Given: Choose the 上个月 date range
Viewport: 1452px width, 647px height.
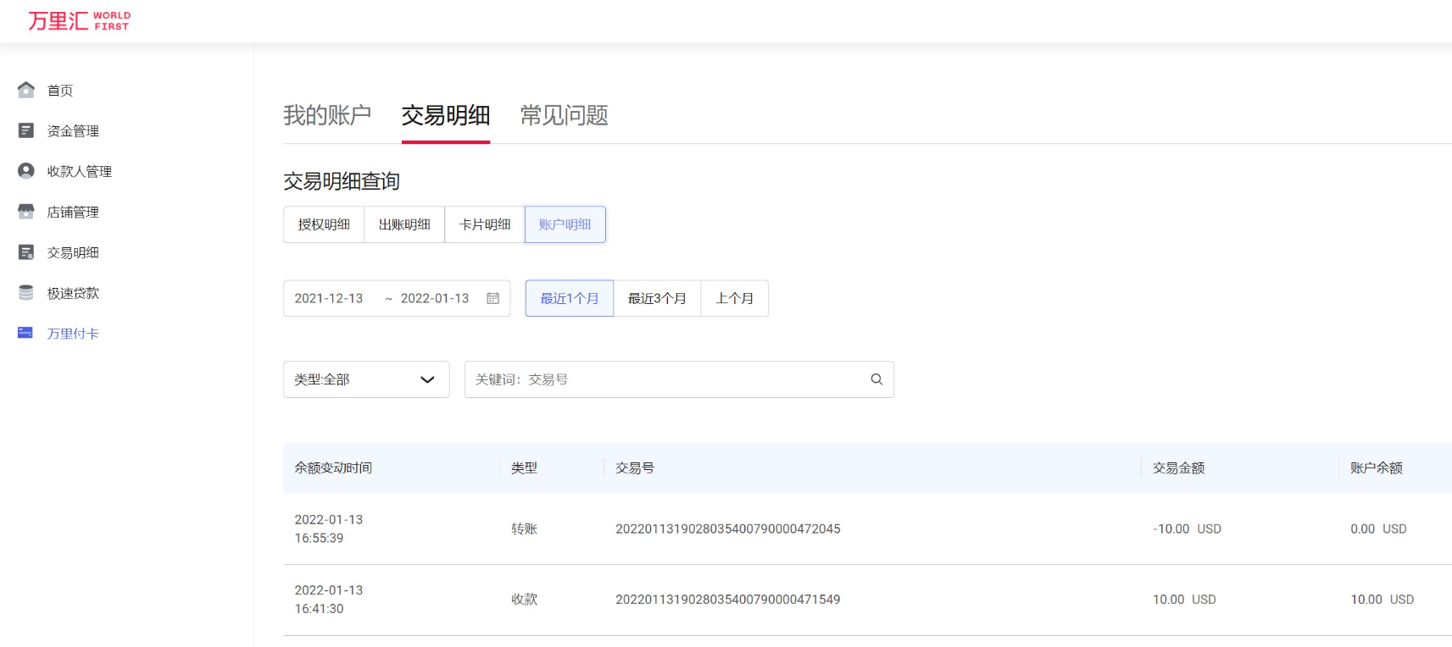Looking at the screenshot, I should [734, 298].
